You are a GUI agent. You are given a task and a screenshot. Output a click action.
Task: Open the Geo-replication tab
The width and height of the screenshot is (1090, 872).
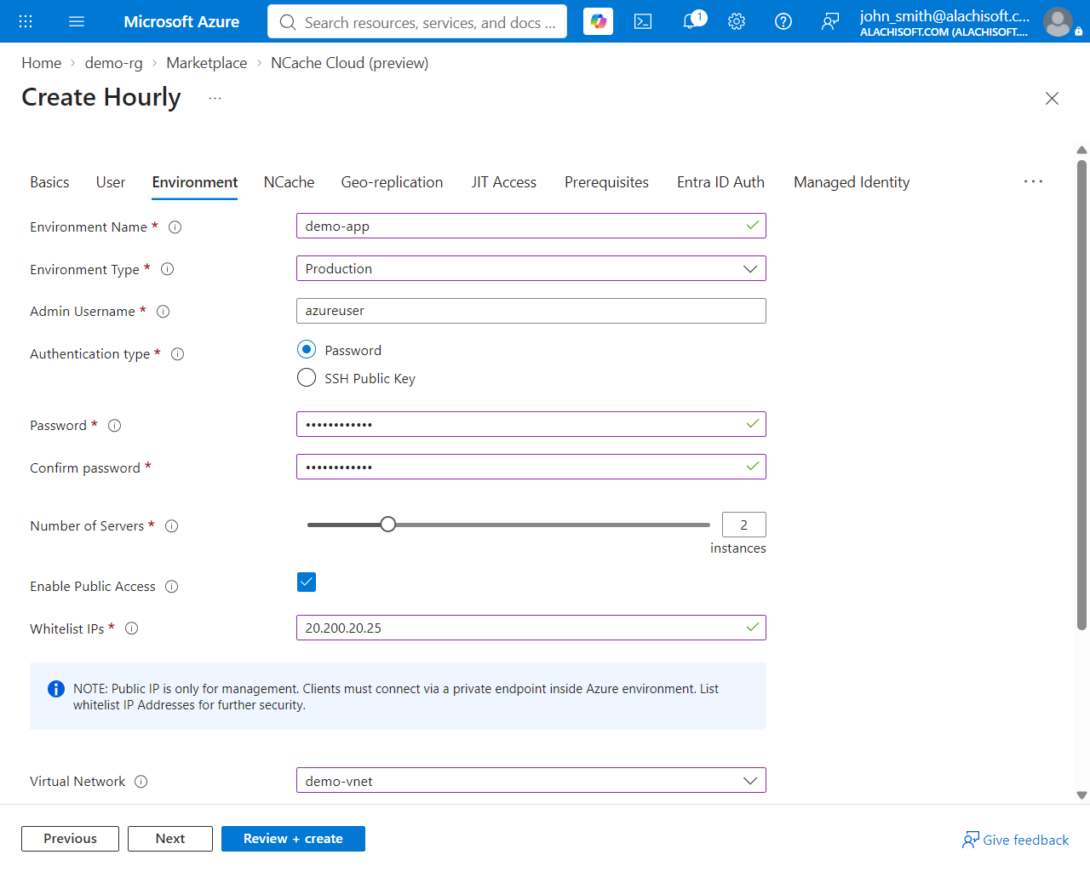392,182
